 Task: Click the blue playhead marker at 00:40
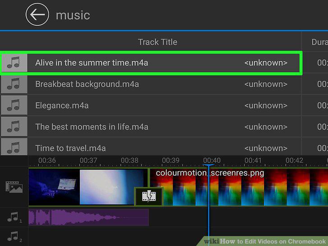tap(208, 166)
